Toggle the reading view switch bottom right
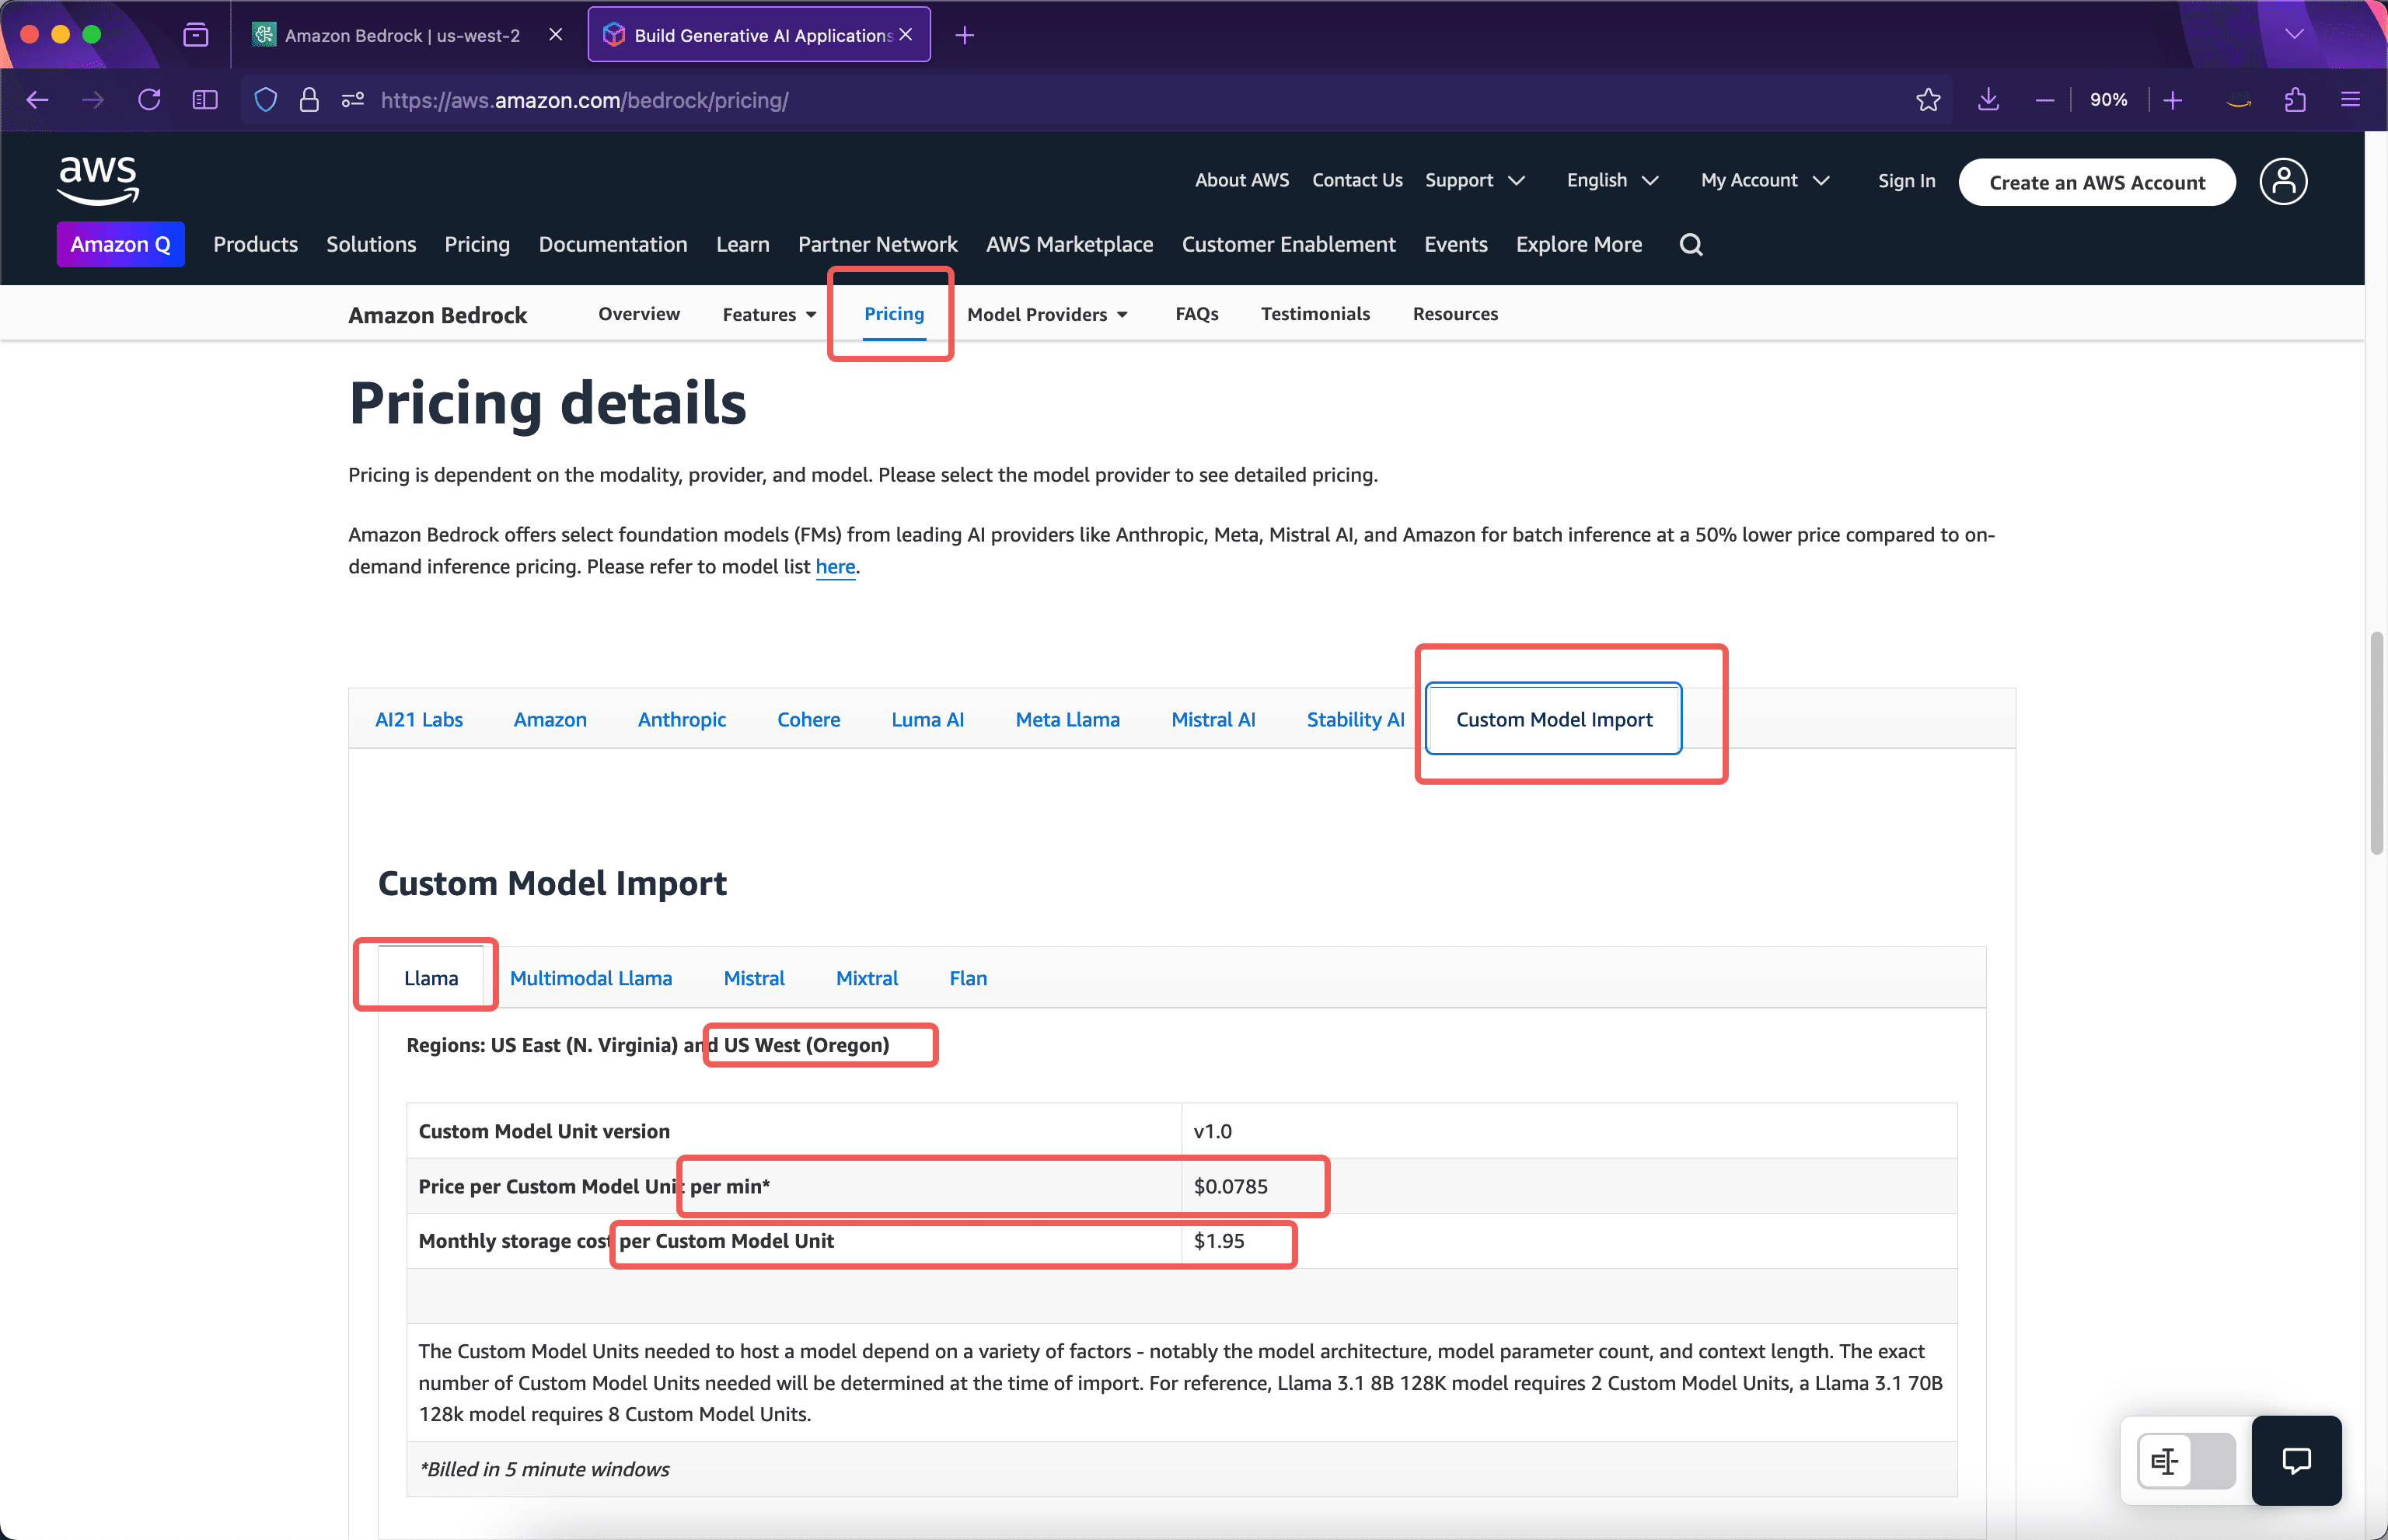This screenshot has width=2388, height=1540. tap(2185, 1461)
